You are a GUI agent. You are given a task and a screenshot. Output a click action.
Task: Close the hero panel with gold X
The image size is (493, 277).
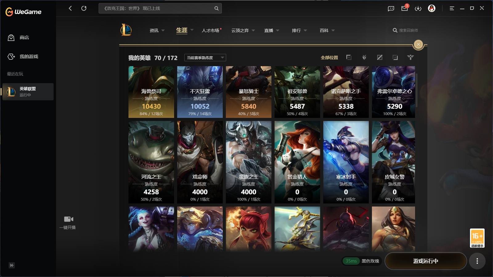click(418, 44)
